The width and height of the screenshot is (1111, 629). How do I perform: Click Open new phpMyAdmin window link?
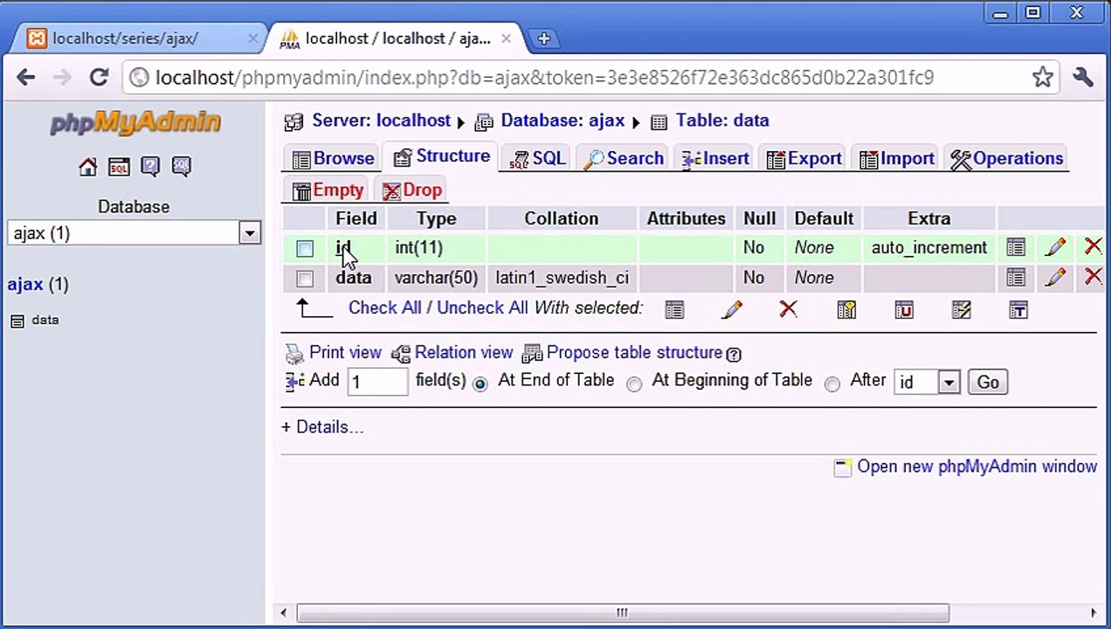(976, 467)
